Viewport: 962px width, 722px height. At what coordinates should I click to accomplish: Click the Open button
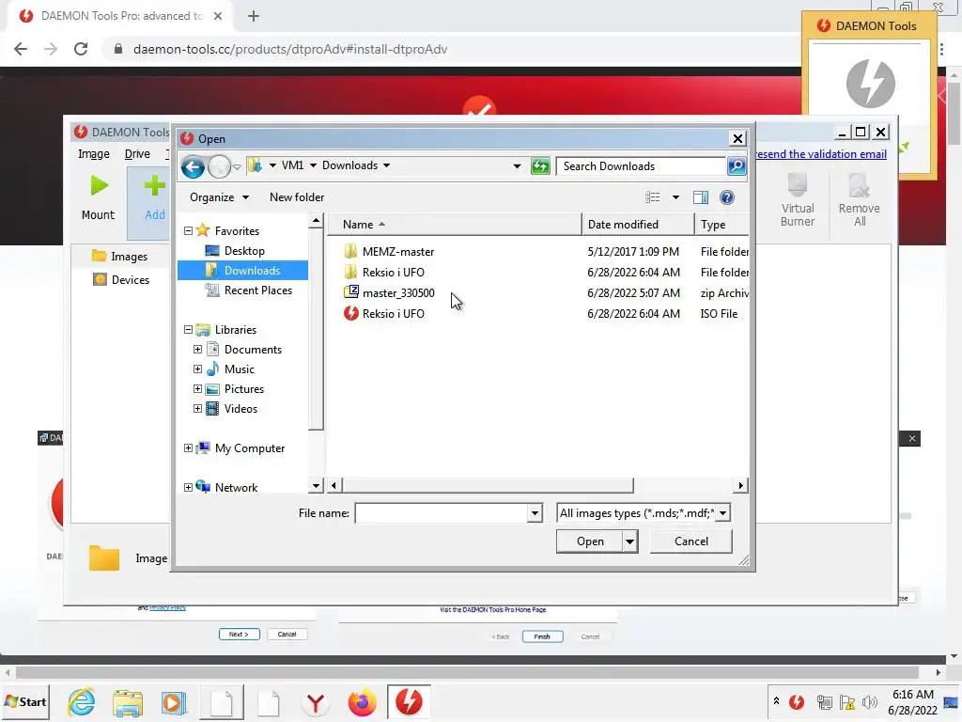point(590,541)
